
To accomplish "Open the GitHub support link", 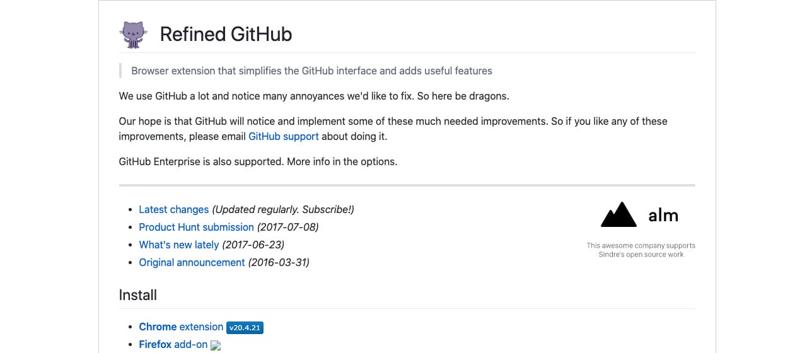I will click(x=284, y=136).
